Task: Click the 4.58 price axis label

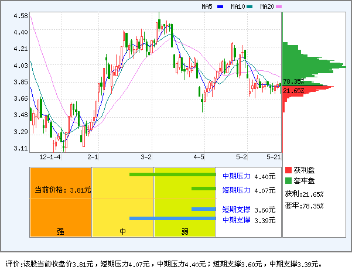Action: (20, 16)
